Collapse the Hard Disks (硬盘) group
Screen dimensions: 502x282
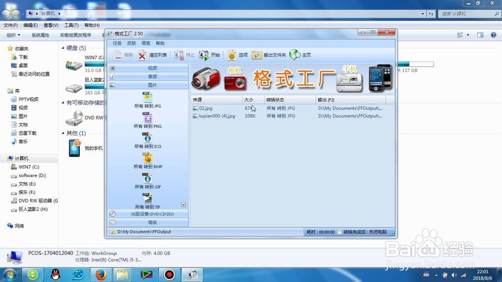coord(63,48)
